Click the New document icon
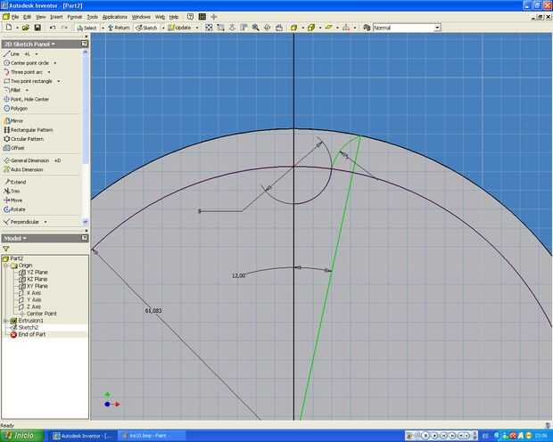 [9, 28]
